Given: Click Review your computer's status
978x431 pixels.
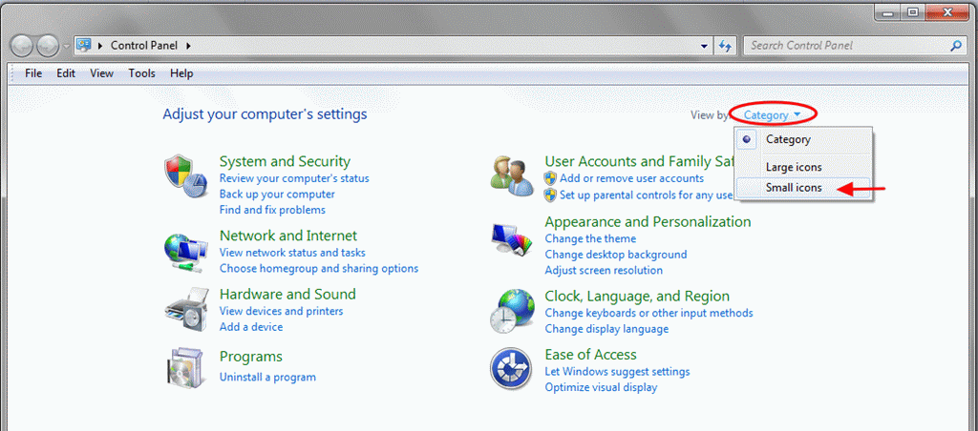Looking at the screenshot, I should pyautogui.click(x=294, y=178).
